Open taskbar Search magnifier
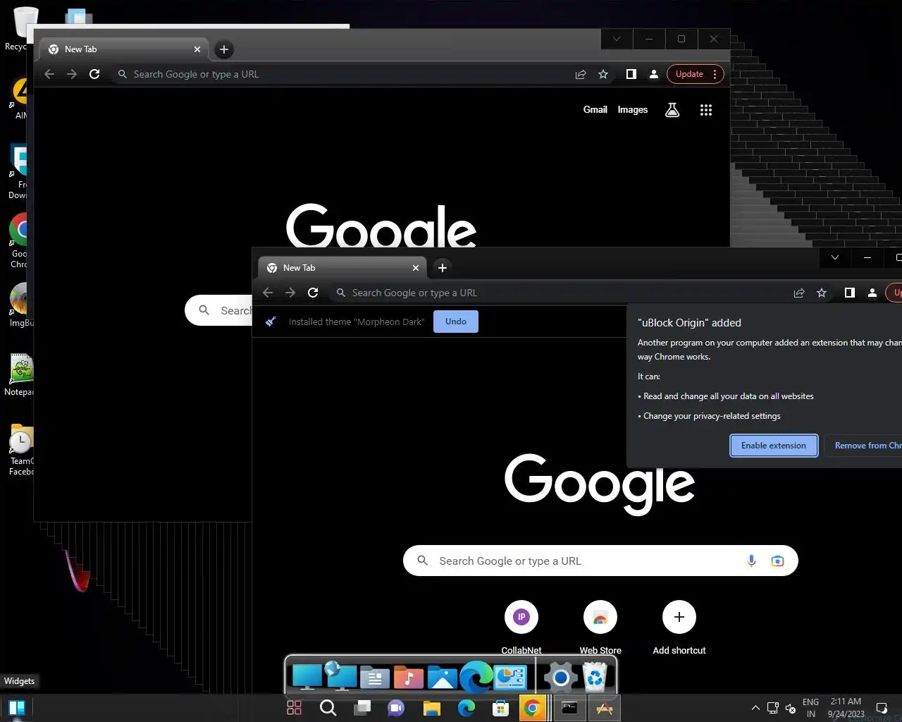 tap(328, 708)
